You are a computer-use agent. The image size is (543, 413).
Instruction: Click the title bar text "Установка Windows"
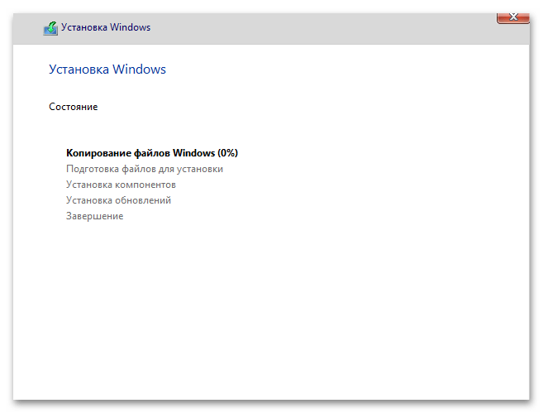point(107,27)
